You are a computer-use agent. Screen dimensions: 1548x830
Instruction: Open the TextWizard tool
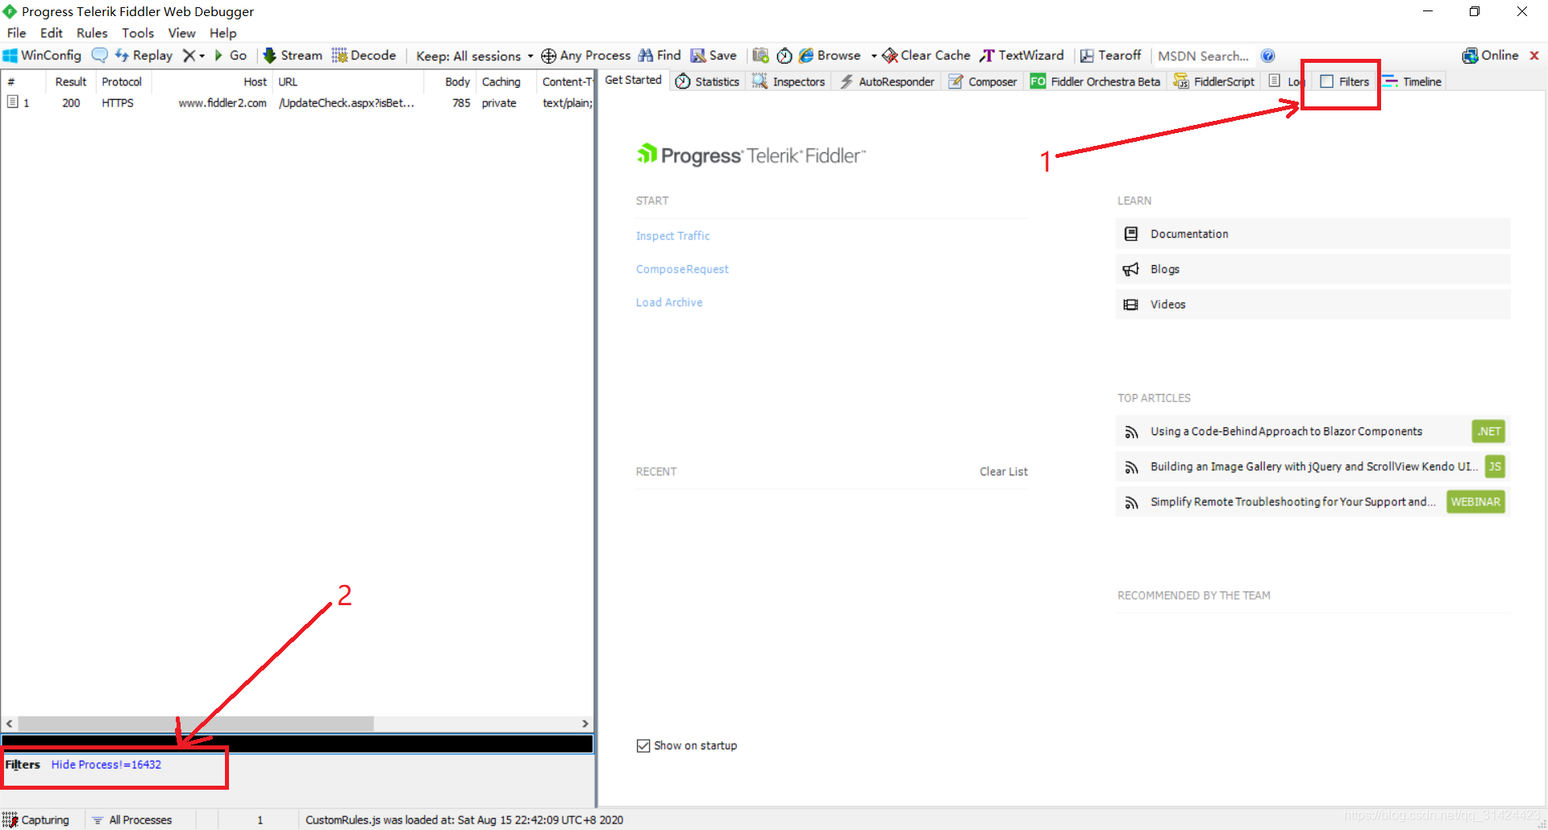[1022, 56]
